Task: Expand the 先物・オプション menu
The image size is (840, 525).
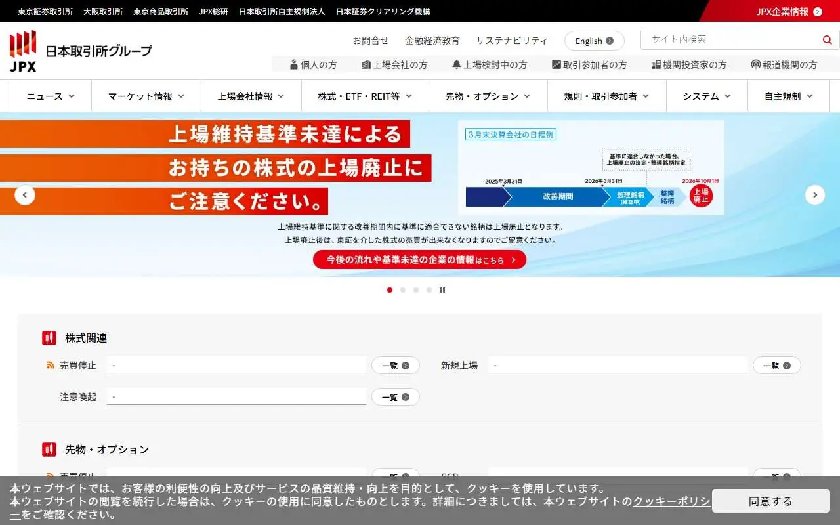Action: [x=488, y=96]
